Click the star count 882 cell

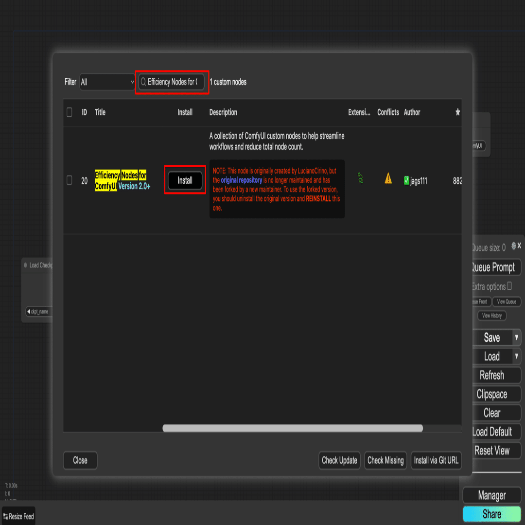point(457,181)
